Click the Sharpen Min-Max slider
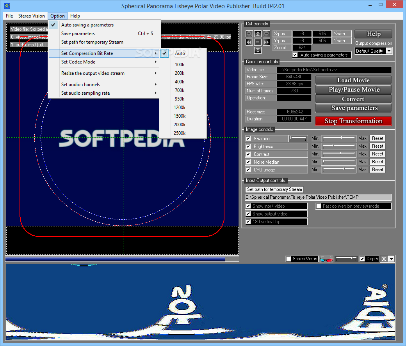Viewport: 406px width, 346px height. 339,138
